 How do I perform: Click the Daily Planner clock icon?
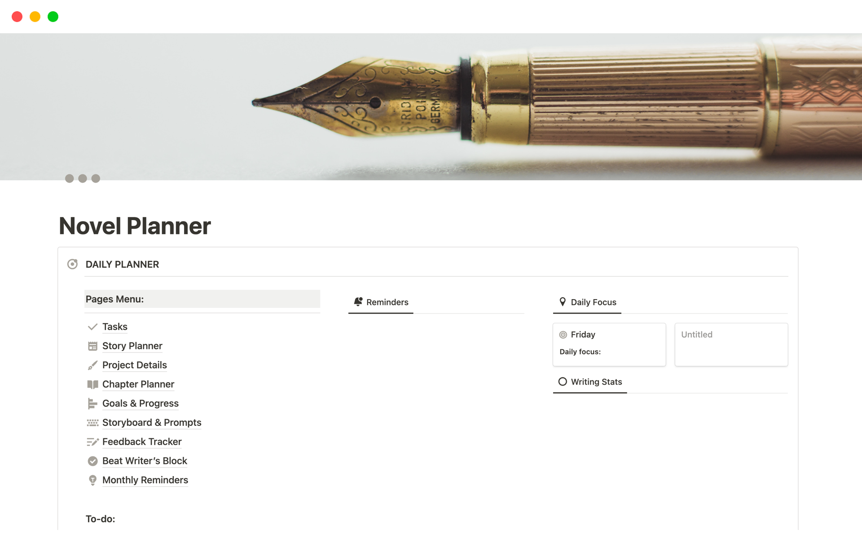[73, 264]
